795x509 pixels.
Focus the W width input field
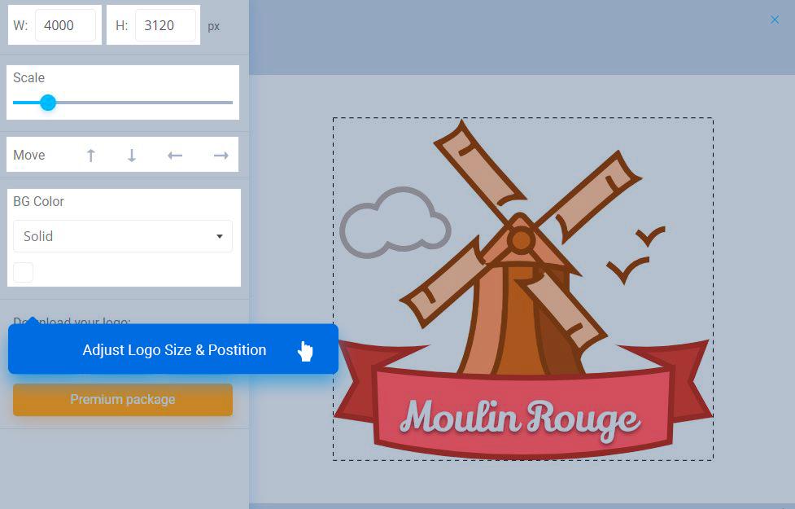[x=65, y=25]
